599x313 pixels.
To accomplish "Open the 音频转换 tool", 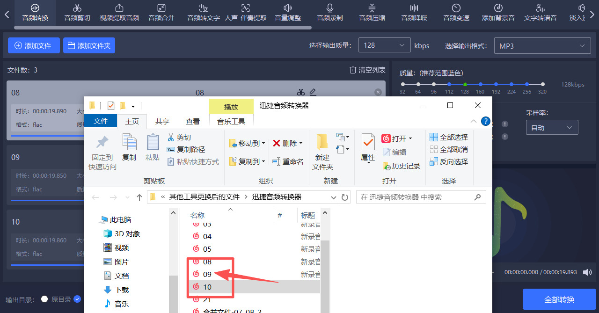I will pos(35,13).
